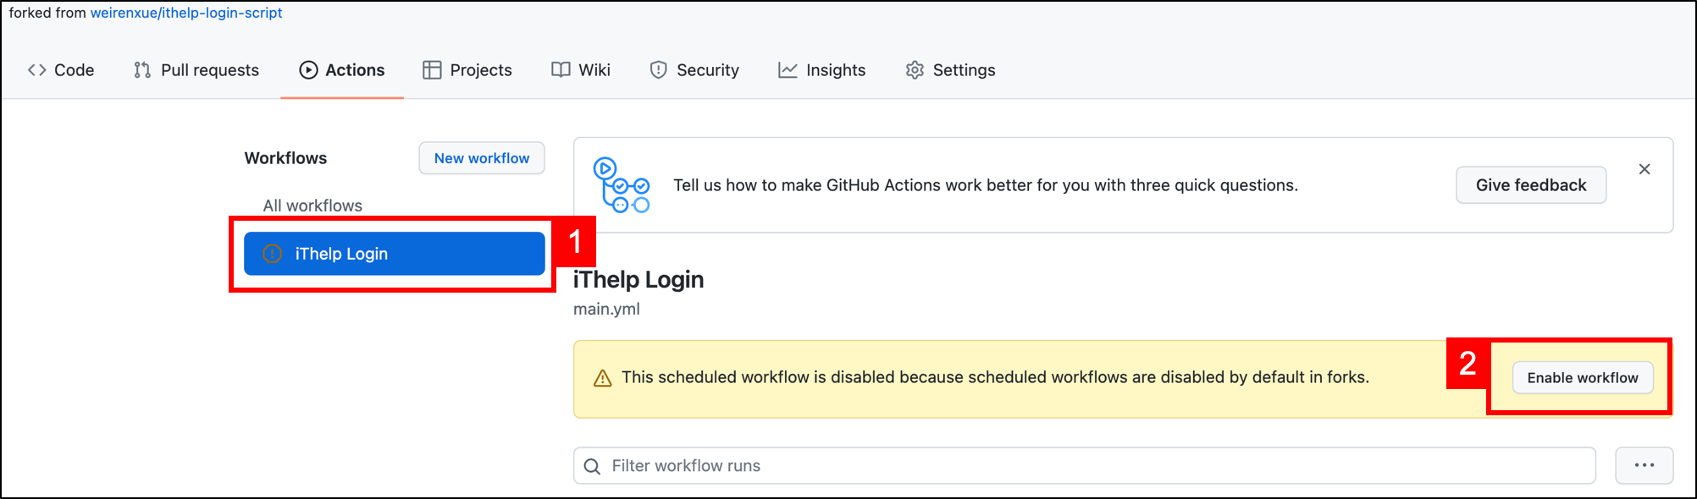This screenshot has width=1697, height=499.
Task: Click the Pull requests branch icon
Action: (x=142, y=70)
